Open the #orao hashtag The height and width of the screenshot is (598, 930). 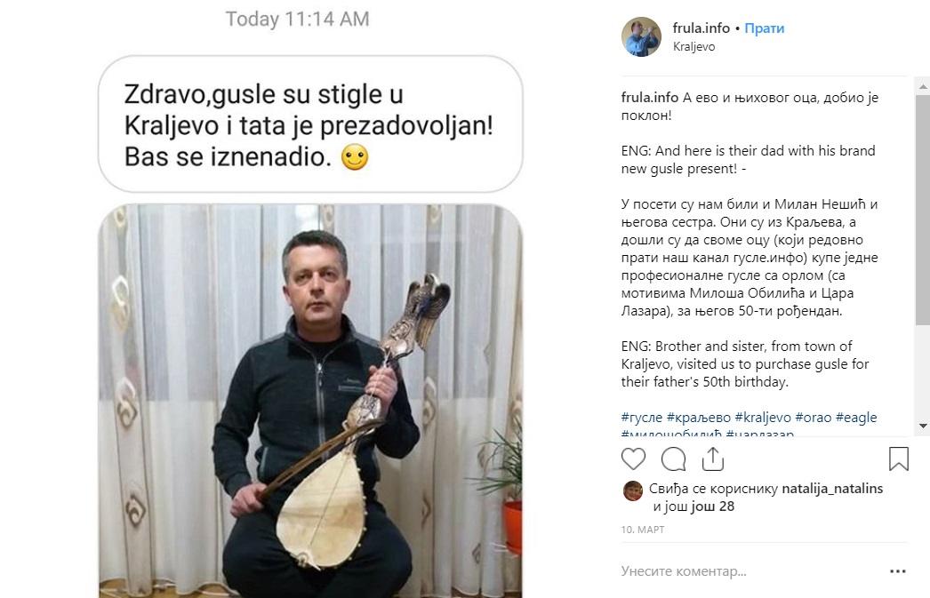coord(814,418)
